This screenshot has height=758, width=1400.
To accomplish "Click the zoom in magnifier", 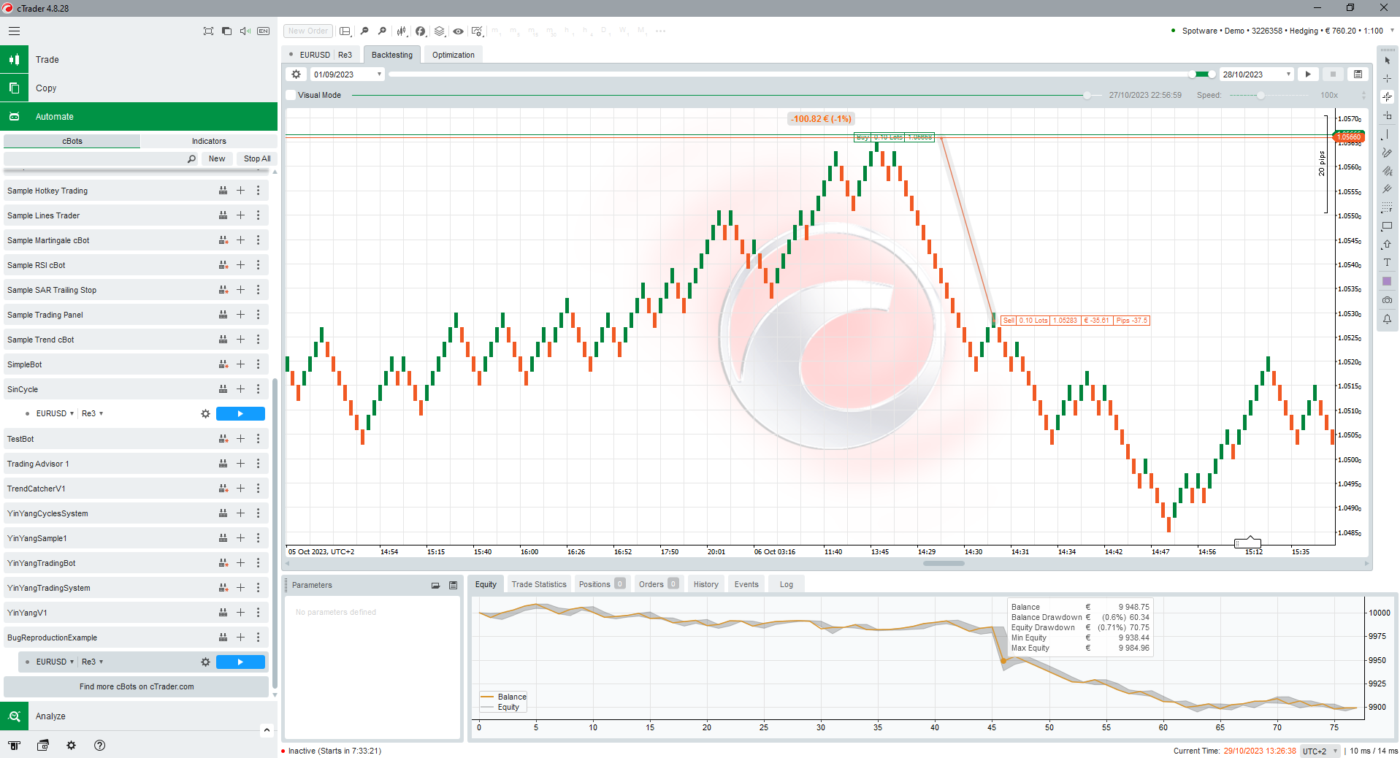I will tap(382, 31).
